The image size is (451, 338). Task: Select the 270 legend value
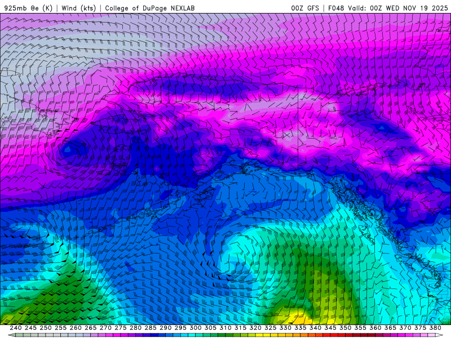pyautogui.click(x=105, y=328)
